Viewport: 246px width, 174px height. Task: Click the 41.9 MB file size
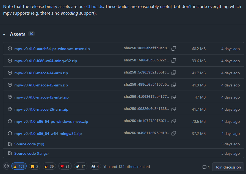pos(199,85)
